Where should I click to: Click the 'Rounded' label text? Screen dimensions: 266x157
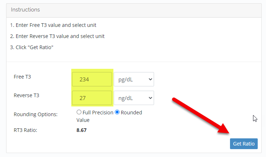point(131,112)
